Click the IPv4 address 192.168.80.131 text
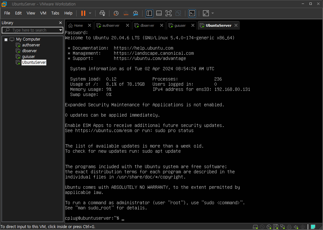This screenshot has height=230, width=323. point(232,89)
